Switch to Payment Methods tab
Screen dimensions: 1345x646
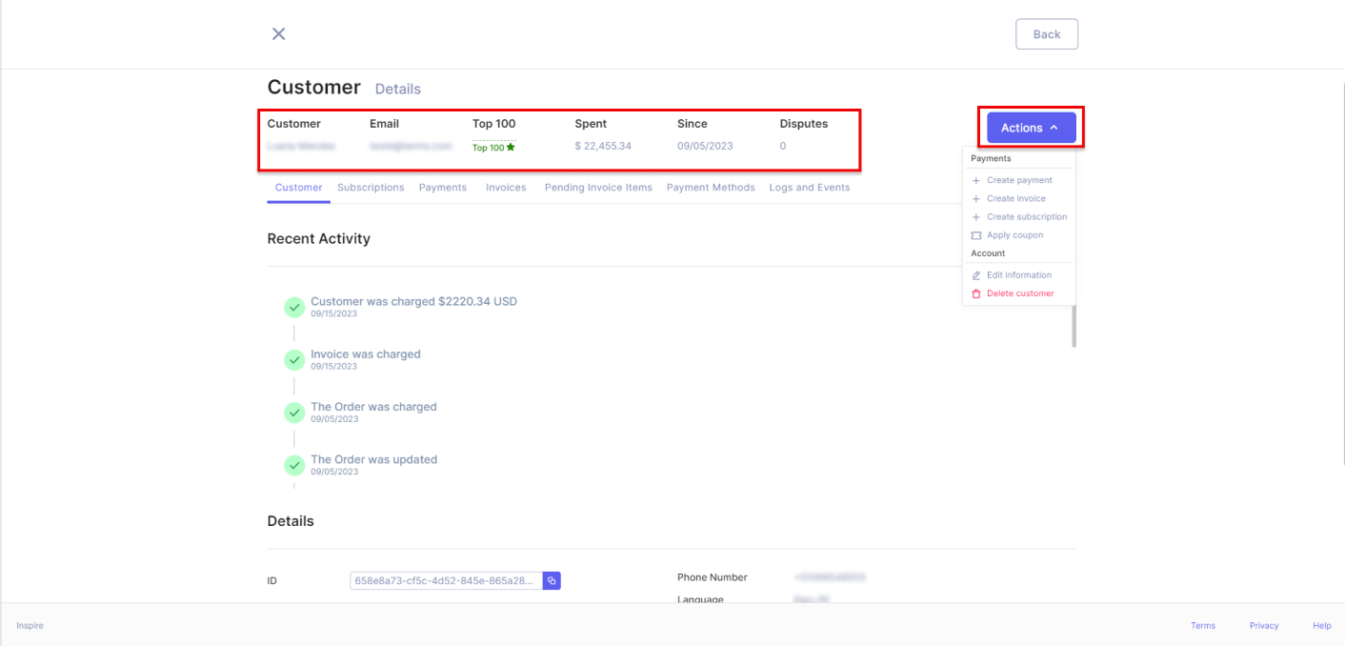coord(711,188)
